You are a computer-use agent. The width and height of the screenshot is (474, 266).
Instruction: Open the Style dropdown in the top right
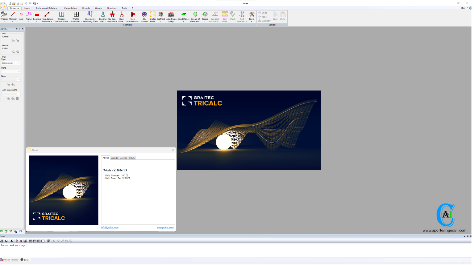pyautogui.click(x=464, y=8)
